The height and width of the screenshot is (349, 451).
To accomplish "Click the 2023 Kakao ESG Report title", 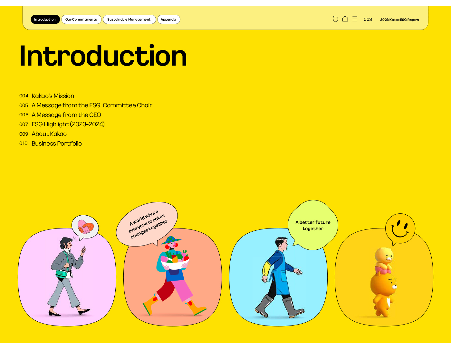I will click(399, 20).
